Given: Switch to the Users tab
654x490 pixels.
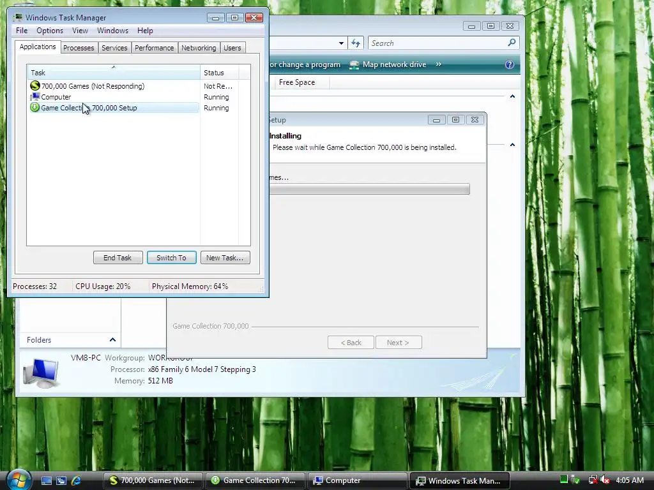Looking at the screenshot, I should 232,48.
